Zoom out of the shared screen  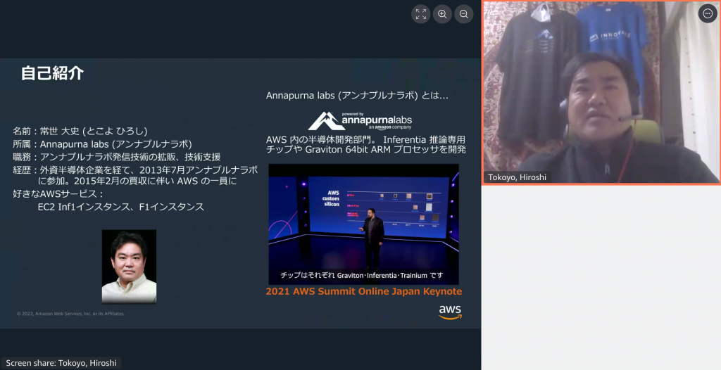click(x=464, y=14)
